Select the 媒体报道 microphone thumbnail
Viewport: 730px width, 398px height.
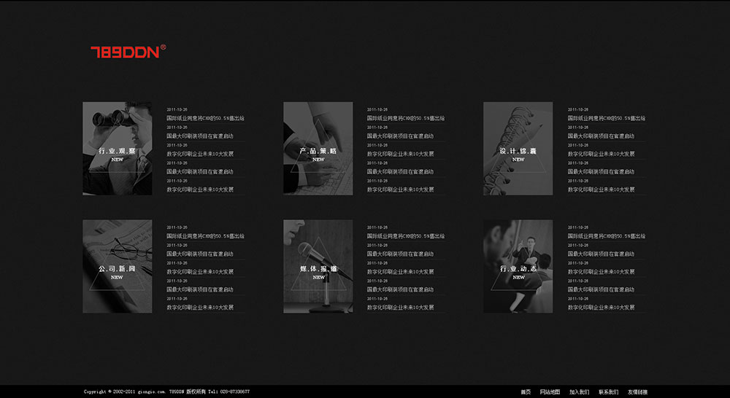[x=318, y=267]
